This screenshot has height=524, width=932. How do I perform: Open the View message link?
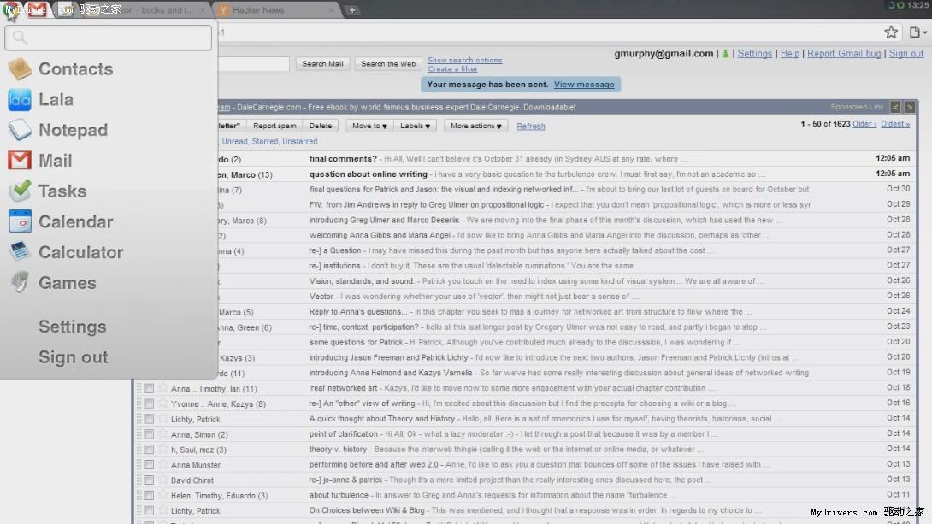point(584,85)
